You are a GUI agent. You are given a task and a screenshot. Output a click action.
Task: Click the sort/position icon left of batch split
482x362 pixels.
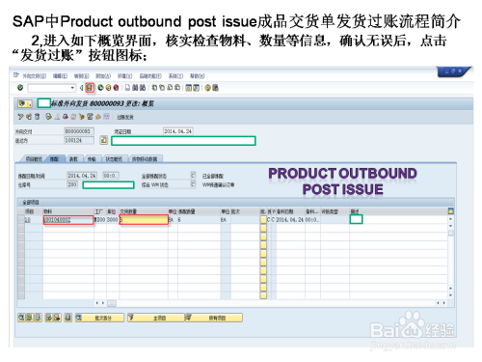tap(68, 318)
